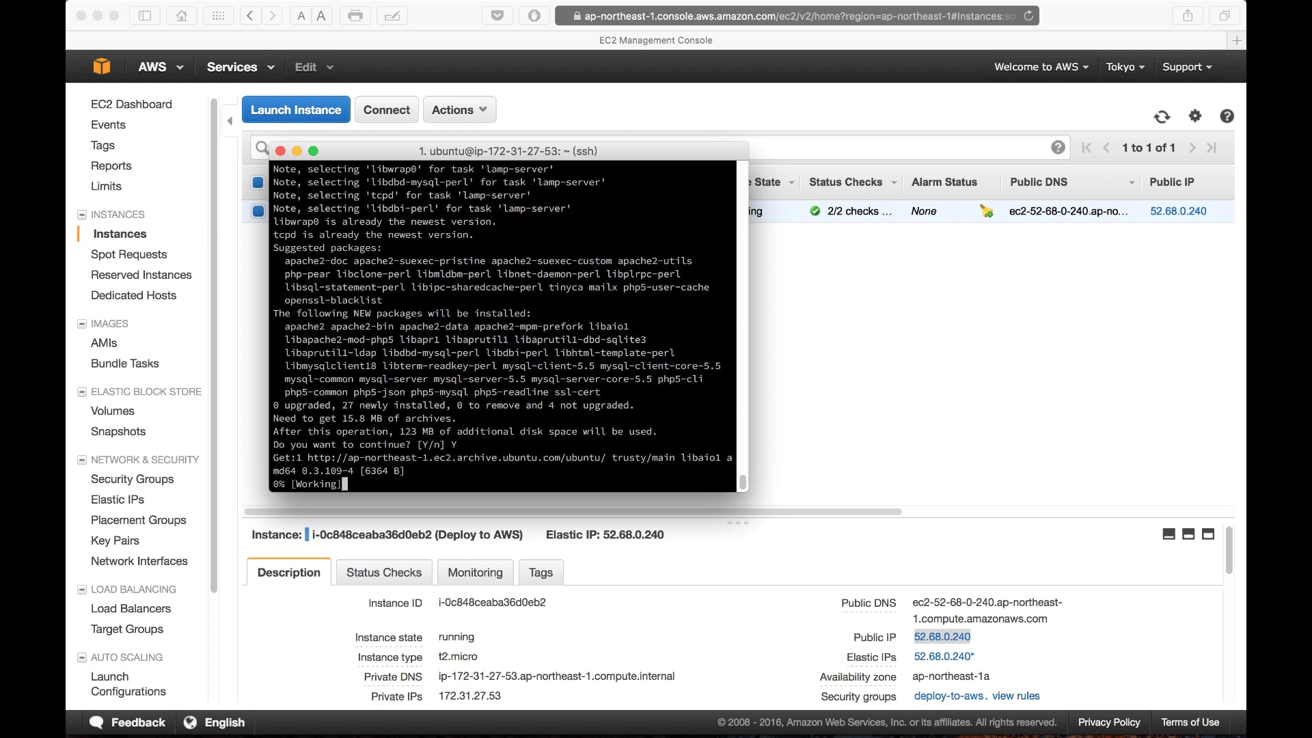Maximize the details pane layout icon

(x=1208, y=534)
